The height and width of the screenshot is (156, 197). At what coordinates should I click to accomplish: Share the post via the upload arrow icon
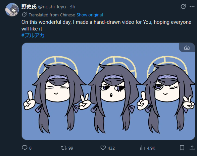click(192, 148)
